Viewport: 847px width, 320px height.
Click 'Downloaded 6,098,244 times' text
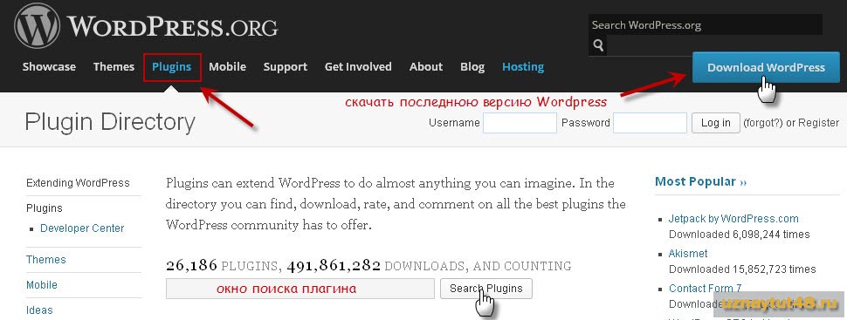click(739, 235)
